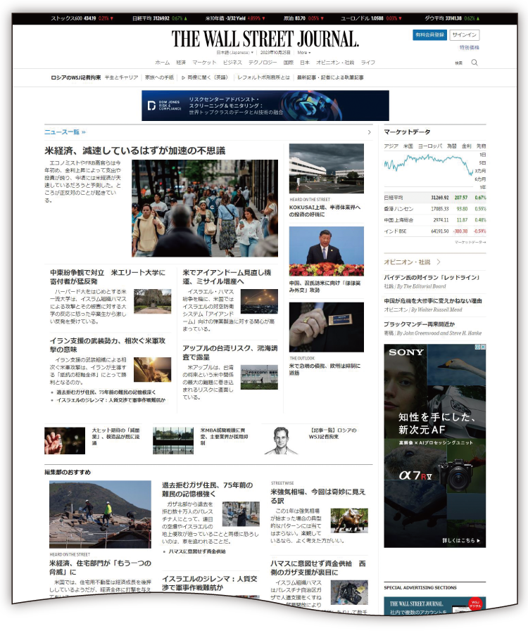This screenshot has width=528, height=633.
Task: Open the 学生とキャリア subnav link
Action: tap(121, 77)
